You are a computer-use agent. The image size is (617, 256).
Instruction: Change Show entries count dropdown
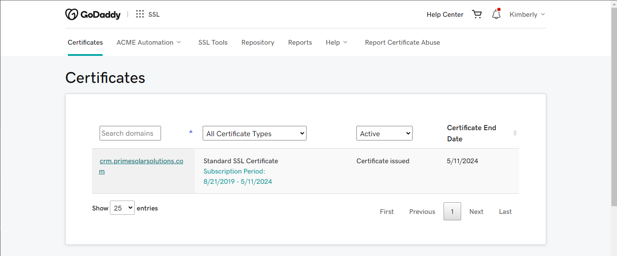[122, 208]
